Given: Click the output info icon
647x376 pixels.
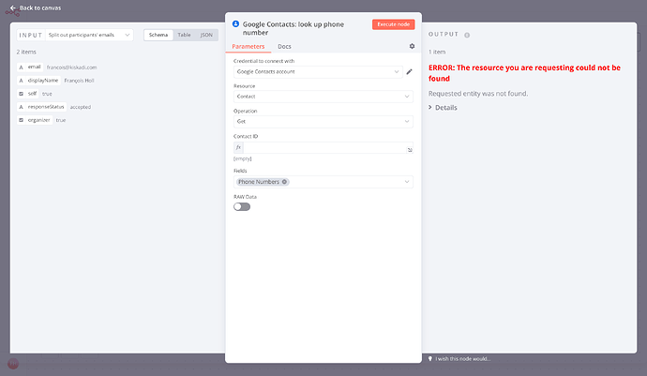Looking at the screenshot, I should coord(467,35).
